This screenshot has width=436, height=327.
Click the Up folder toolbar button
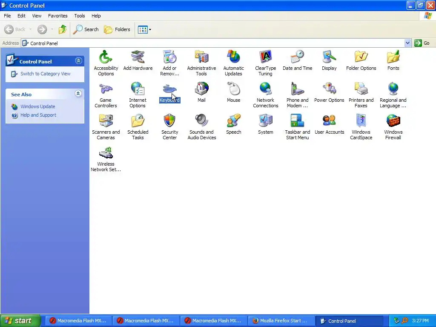pos(63,29)
